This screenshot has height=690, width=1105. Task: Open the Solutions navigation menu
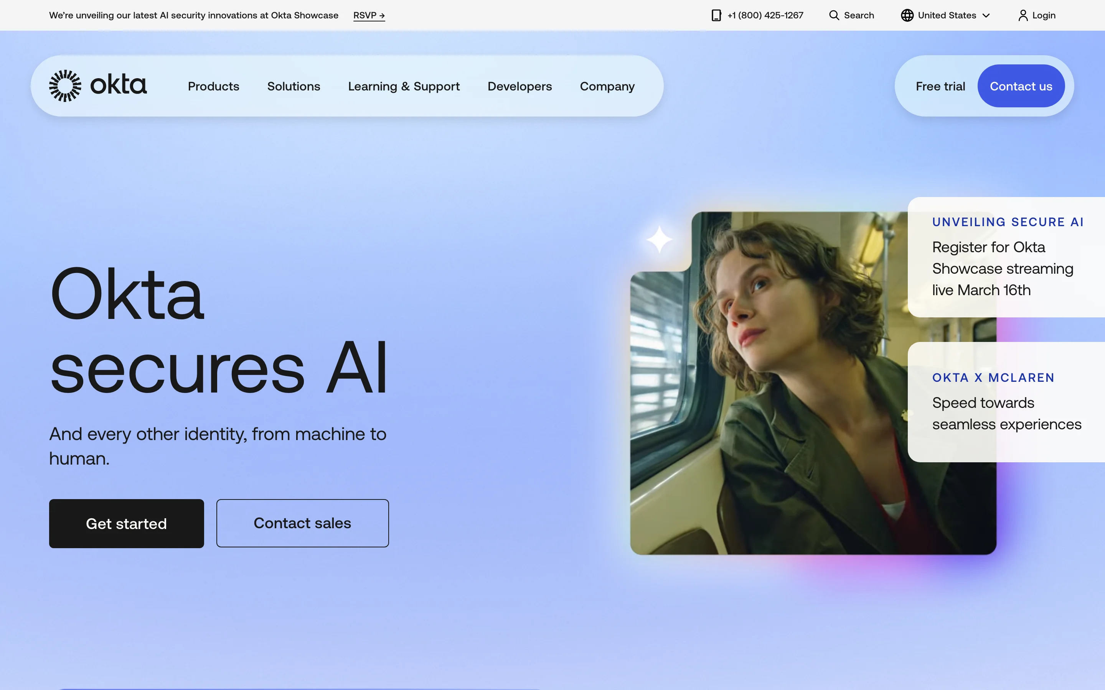click(x=294, y=86)
